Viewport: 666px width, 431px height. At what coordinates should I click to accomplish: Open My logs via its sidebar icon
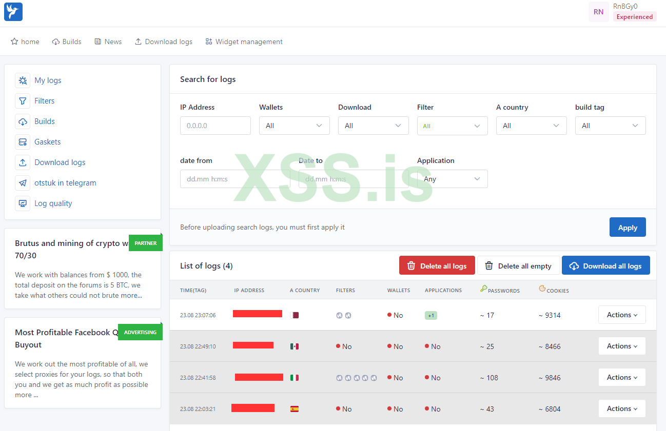(23, 80)
